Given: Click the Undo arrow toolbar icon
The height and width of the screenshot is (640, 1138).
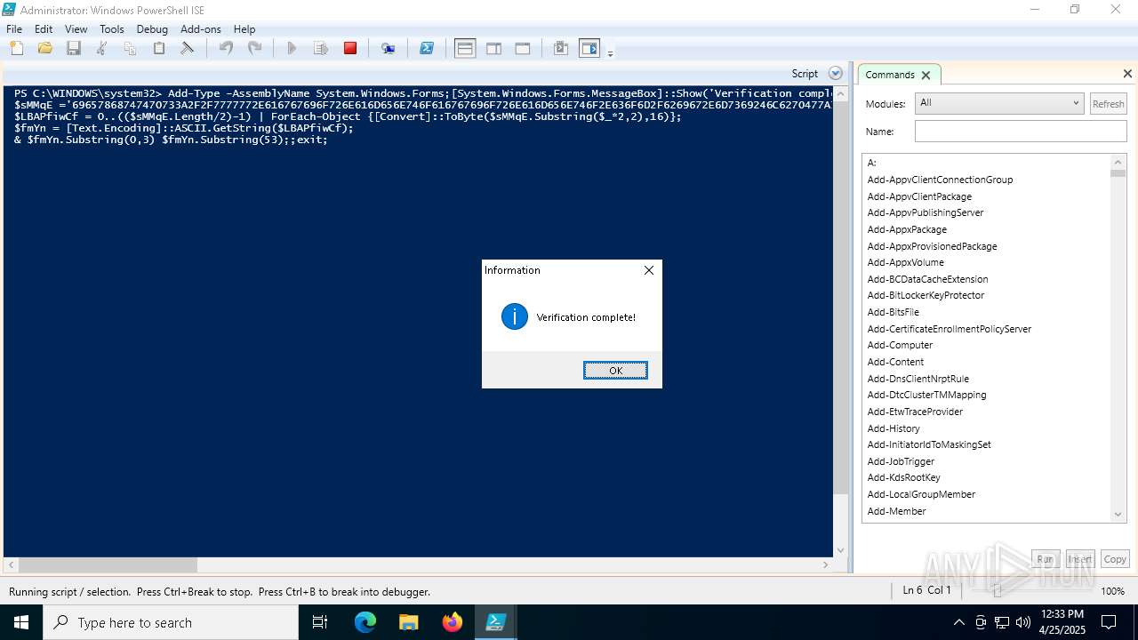Looking at the screenshot, I should tap(226, 49).
